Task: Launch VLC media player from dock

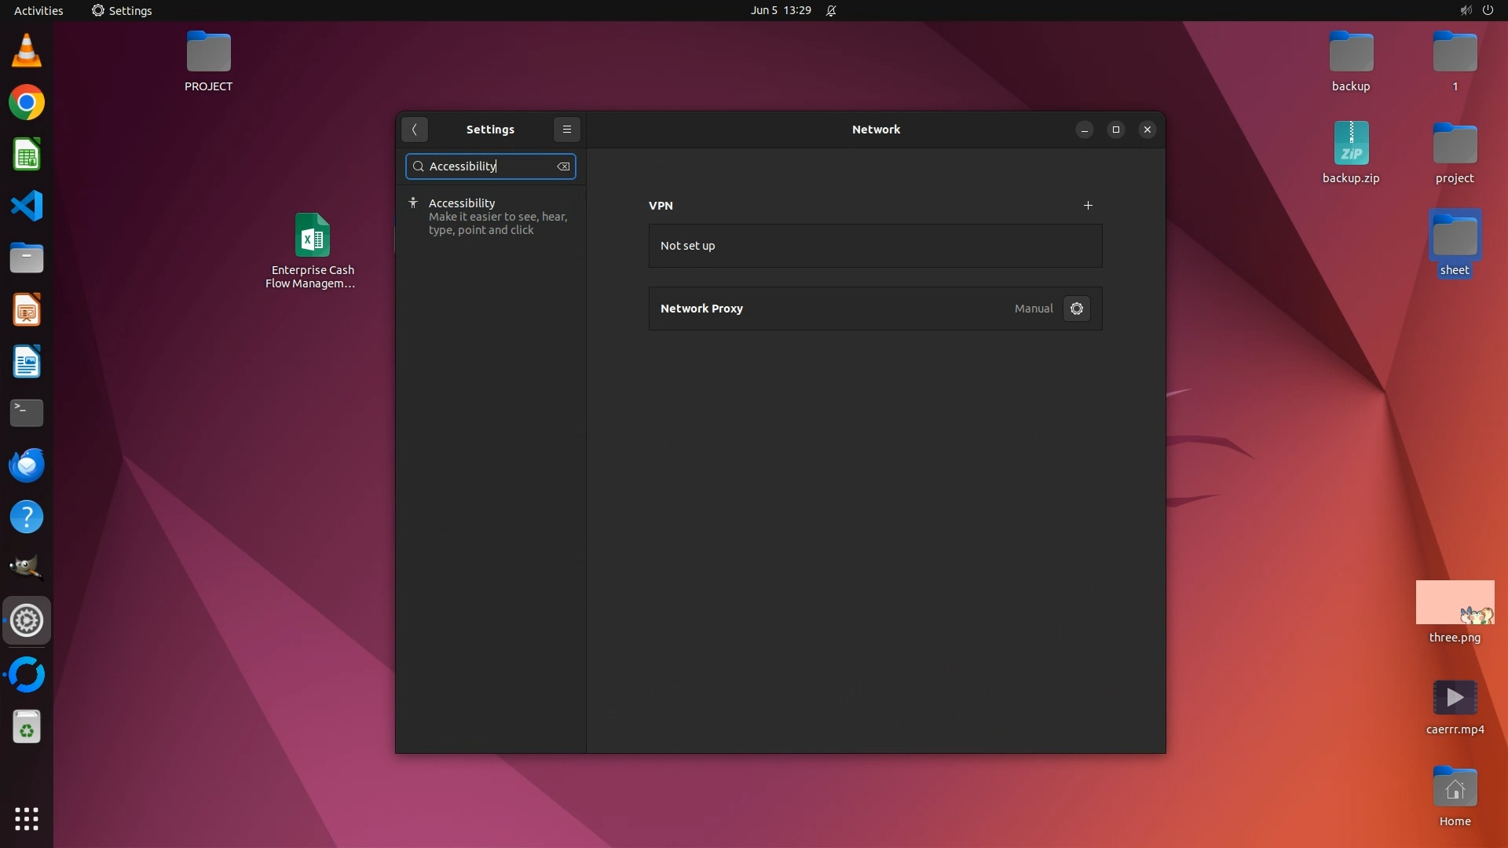Action: [x=27, y=51]
